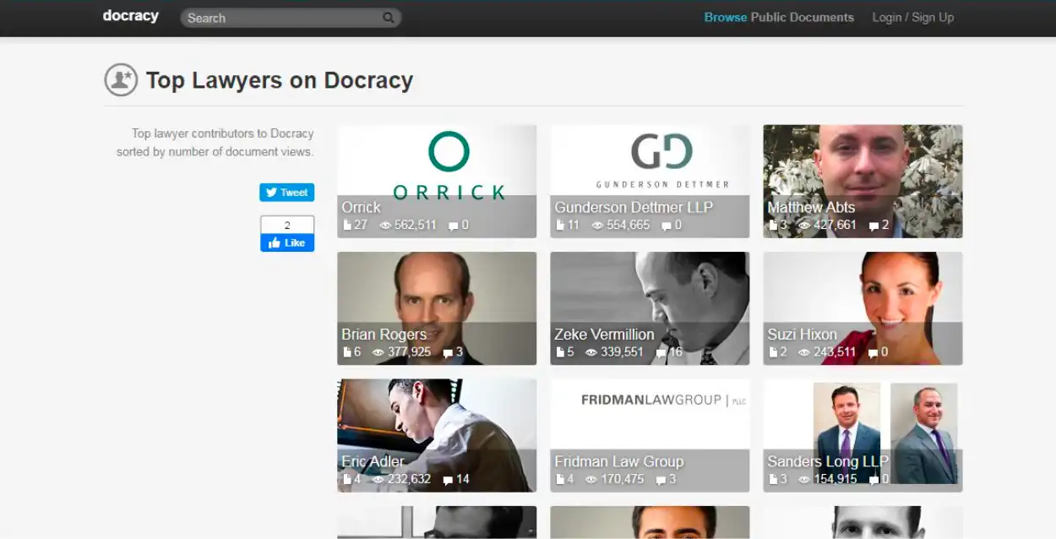Open Login / Sign Up
Image resolution: width=1056 pixels, height=539 pixels.
pos(912,17)
